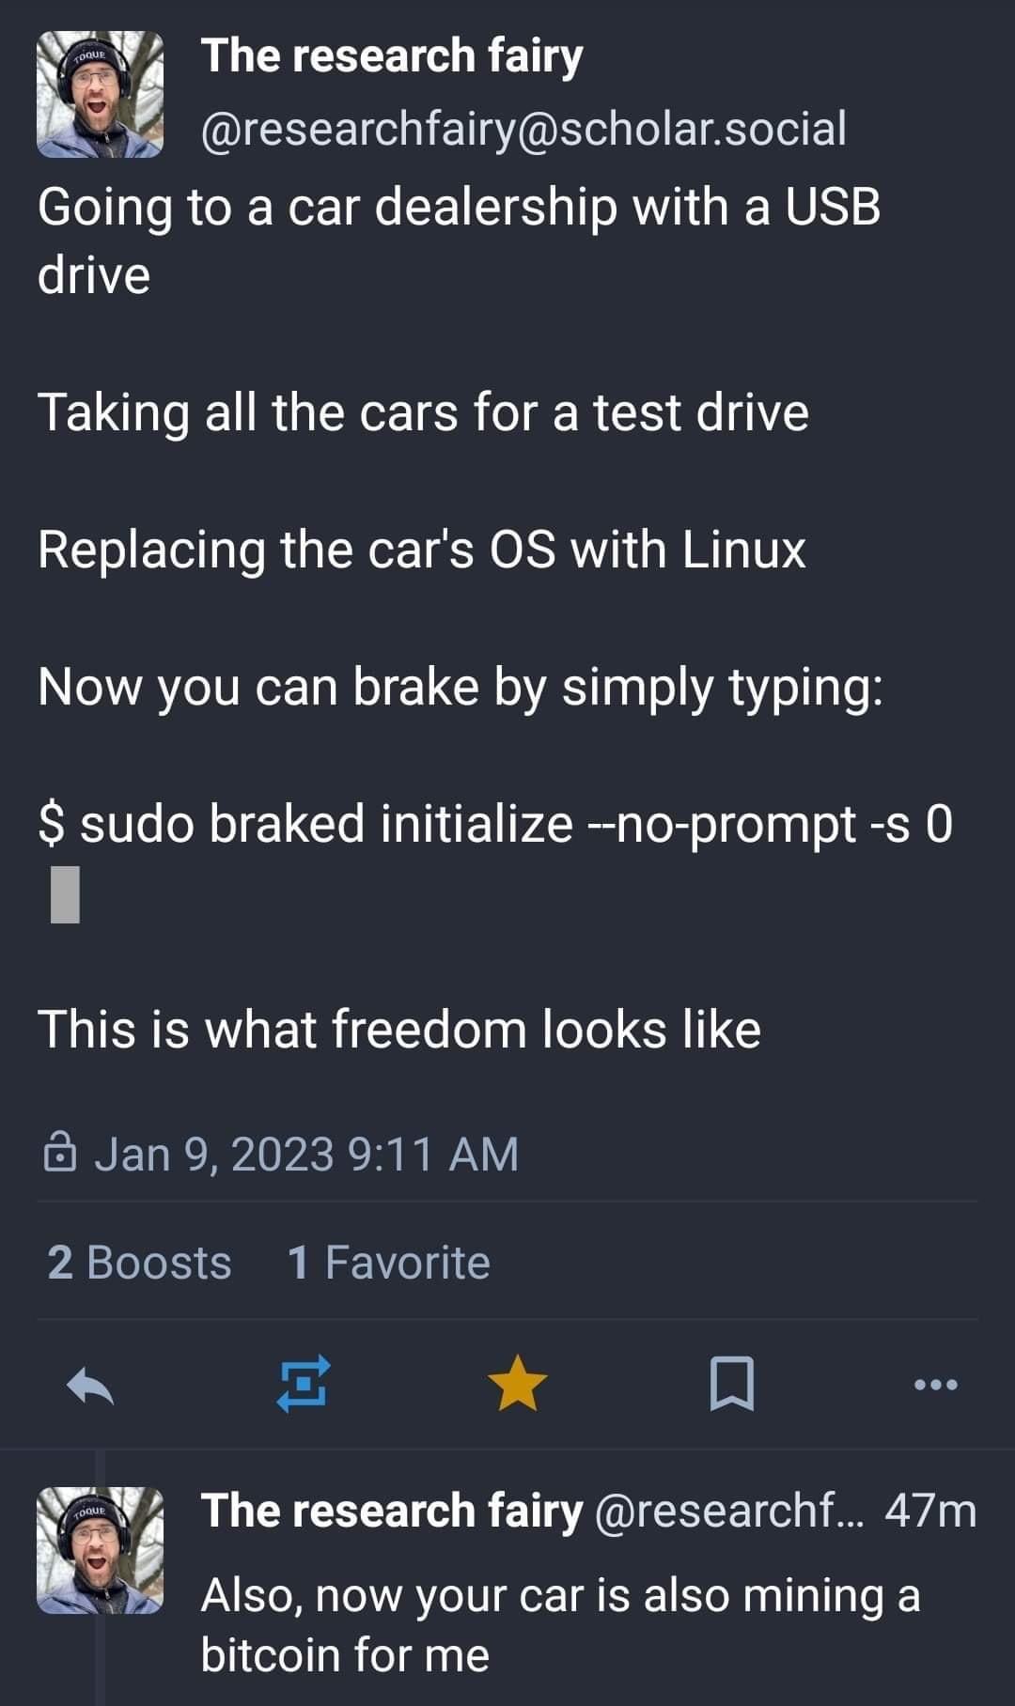Click the reply's "The research fairy" name
Viewport: 1015px width, 1706px height.
pos(391,1511)
